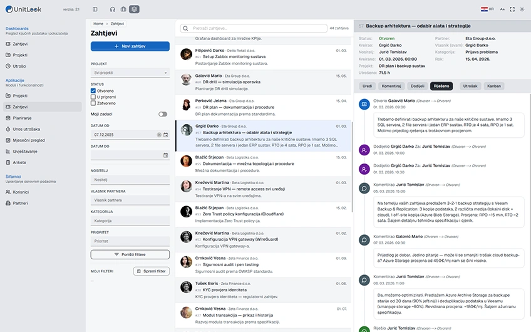This screenshot has width=531, height=332.
Task: Click the Dodijeli tab button
Action: click(x=417, y=86)
